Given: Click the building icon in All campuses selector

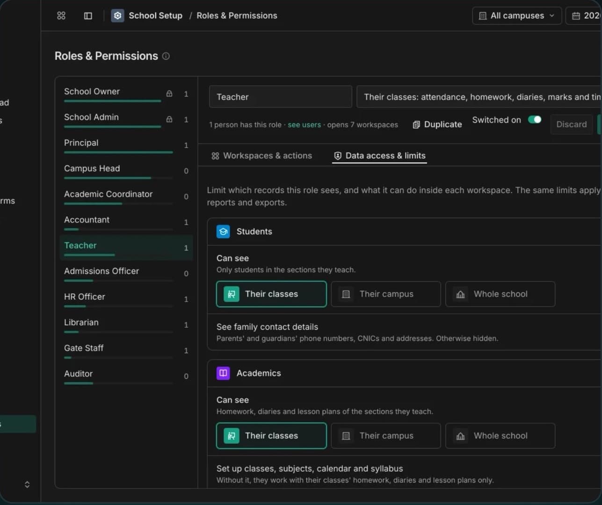Looking at the screenshot, I should coord(483,16).
